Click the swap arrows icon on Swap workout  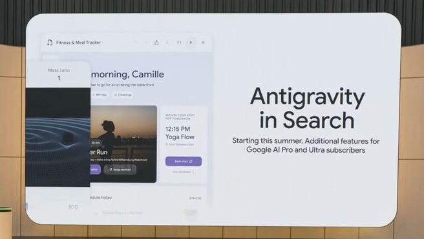coord(111,169)
